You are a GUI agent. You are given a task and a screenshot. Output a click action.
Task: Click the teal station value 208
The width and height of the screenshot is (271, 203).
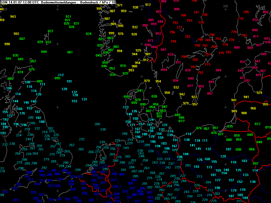point(125,134)
